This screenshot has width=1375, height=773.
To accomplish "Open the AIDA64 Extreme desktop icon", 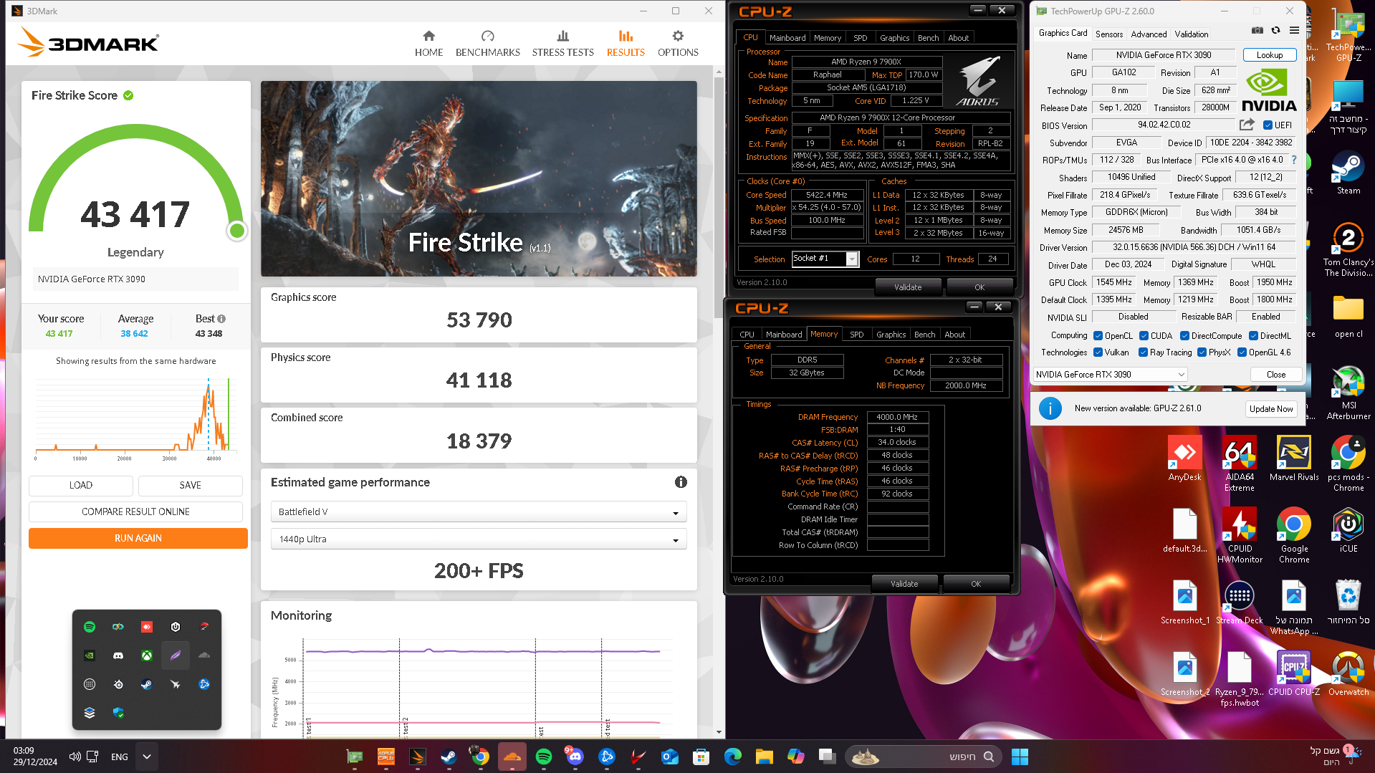I will [1240, 464].
